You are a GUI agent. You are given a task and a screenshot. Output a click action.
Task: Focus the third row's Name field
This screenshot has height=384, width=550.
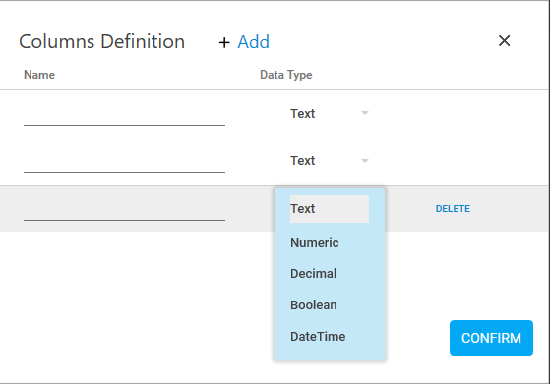124,211
